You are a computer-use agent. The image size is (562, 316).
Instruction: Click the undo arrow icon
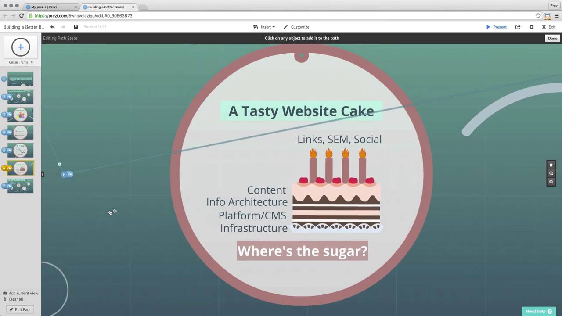tap(53, 27)
